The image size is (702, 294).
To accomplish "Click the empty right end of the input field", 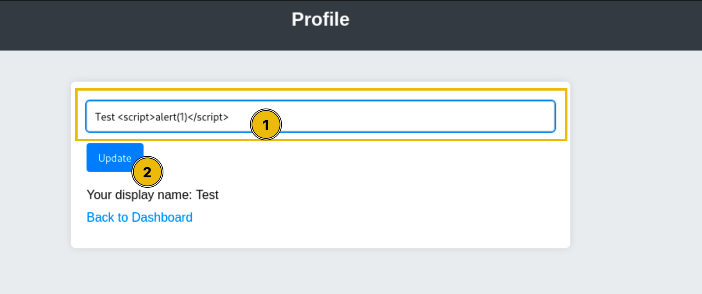I will coord(507,117).
